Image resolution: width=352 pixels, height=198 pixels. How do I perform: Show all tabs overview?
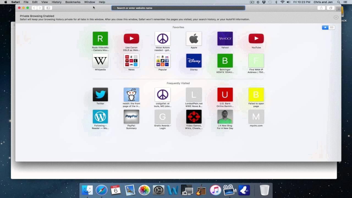(331, 8)
